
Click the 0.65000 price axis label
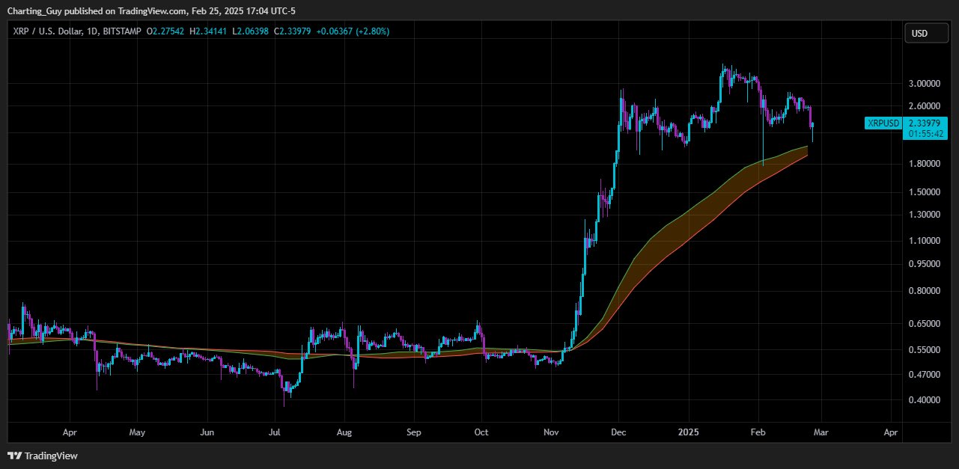pyautogui.click(x=923, y=324)
